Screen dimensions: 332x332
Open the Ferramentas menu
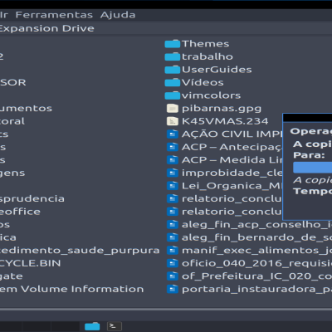click(54, 15)
